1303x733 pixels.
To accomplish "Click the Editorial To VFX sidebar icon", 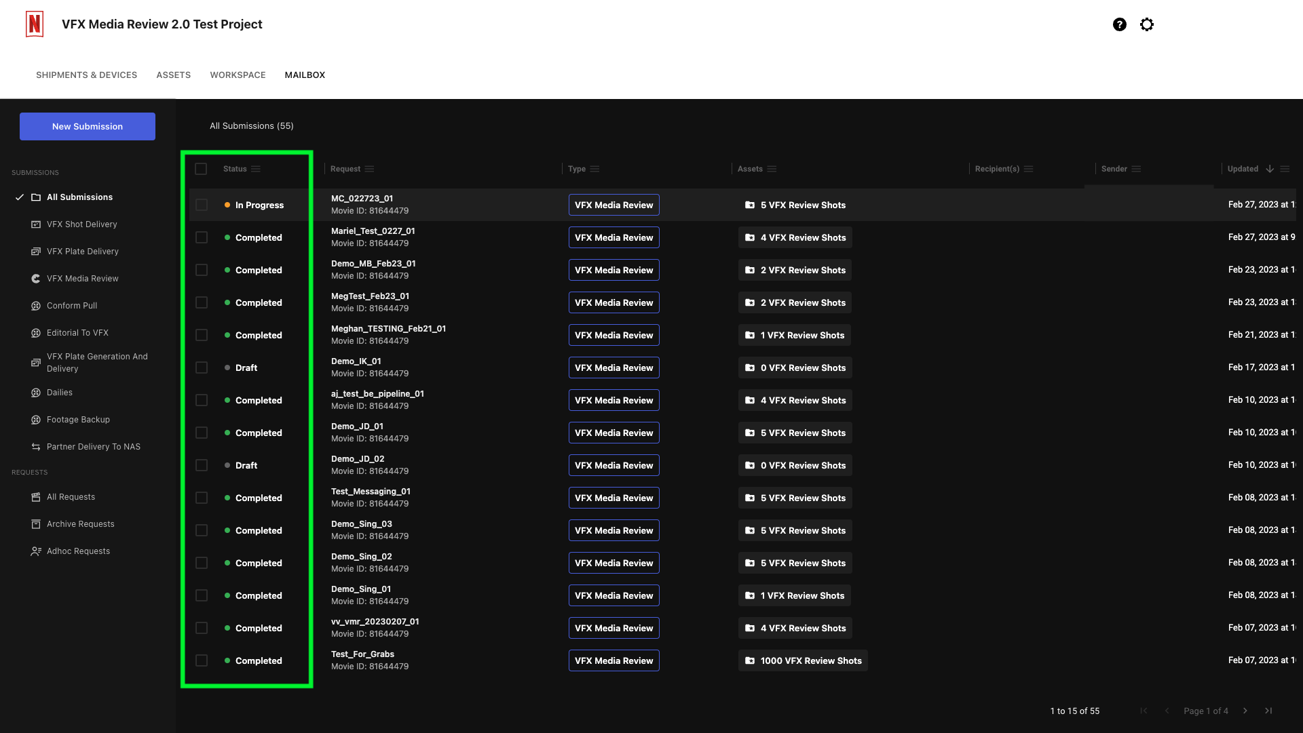I will pos(36,333).
